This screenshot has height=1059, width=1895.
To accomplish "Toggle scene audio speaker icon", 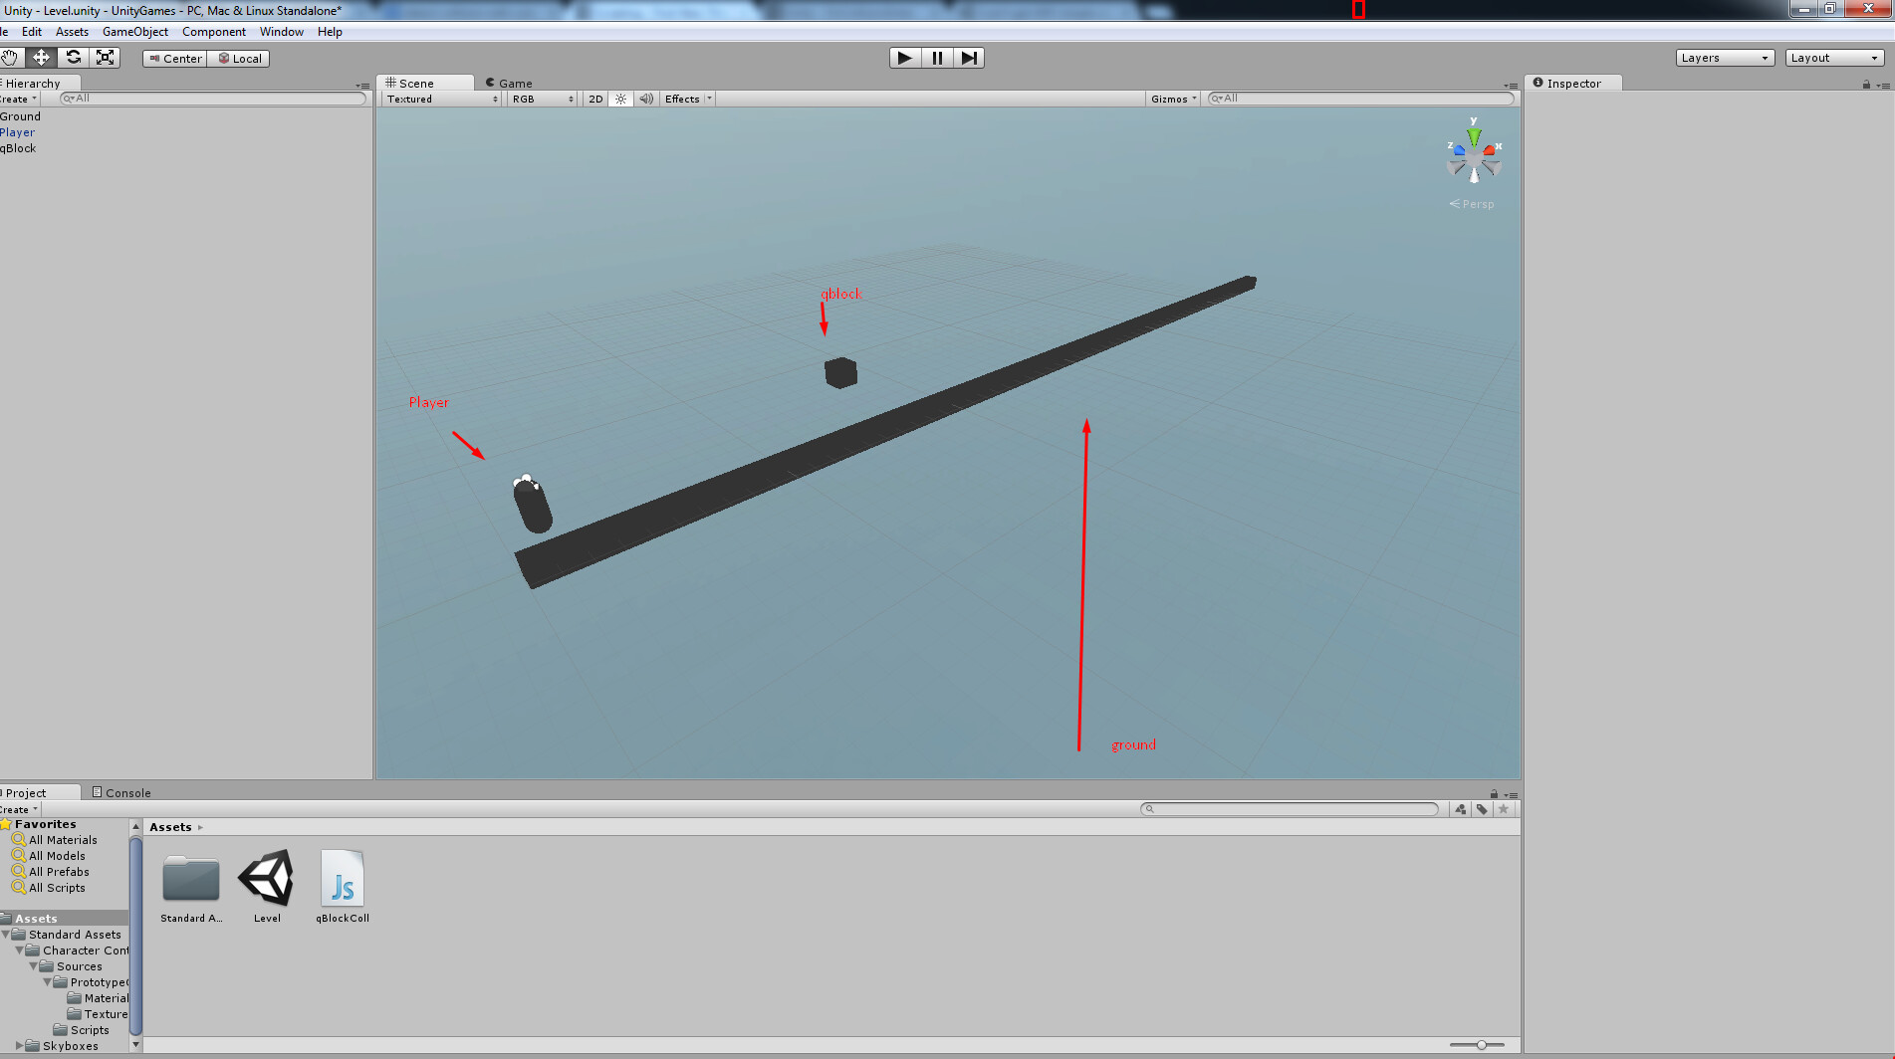I will click(646, 99).
